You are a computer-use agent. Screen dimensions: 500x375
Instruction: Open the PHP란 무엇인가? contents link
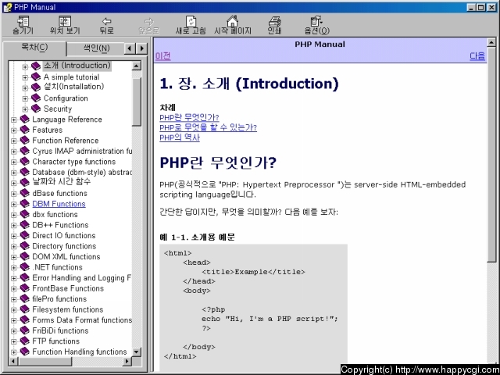189,117
